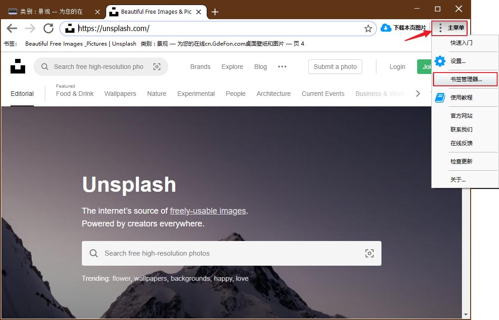The image size is (499, 320).
Task: Click the trending term wallpapers
Action: [x=150, y=278]
